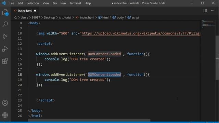Click the "DOM tree created" string on line 15
Viewport: 219px width, 123px height.
point(88,59)
